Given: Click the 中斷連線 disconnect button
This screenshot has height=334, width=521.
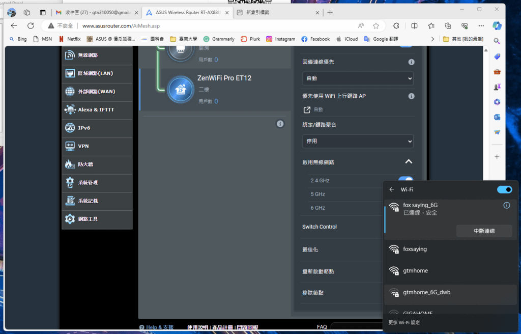Looking at the screenshot, I should [484, 231].
